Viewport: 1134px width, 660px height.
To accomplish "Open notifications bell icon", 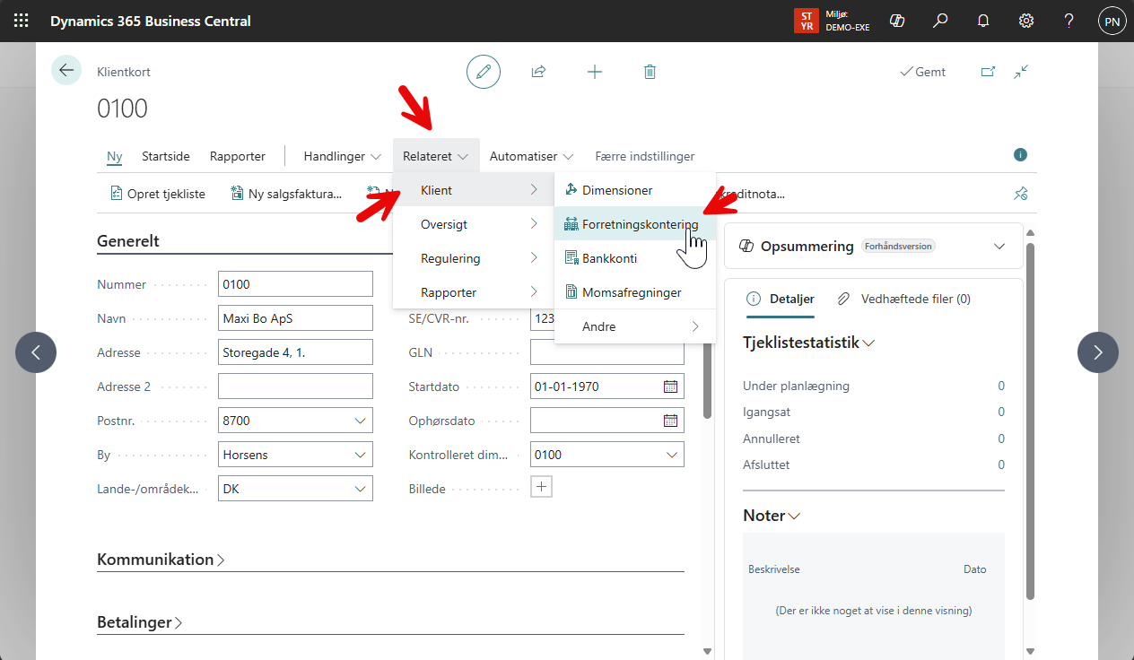I will (x=983, y=21).
